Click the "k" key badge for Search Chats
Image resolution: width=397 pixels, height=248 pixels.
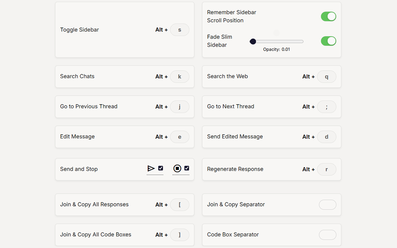point(180,77)
